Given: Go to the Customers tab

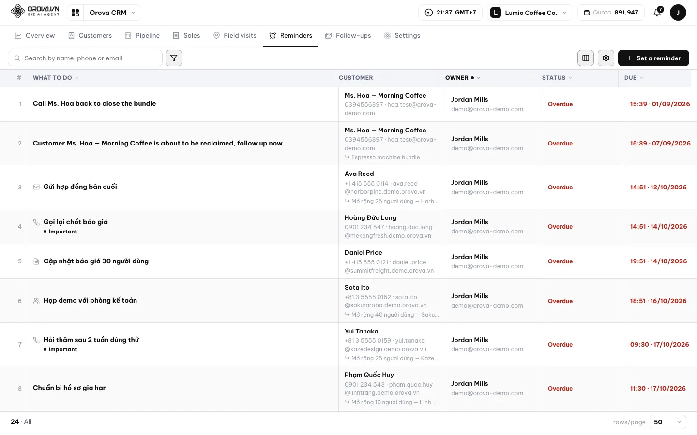Looking at the screenshot, I should 90,36.
